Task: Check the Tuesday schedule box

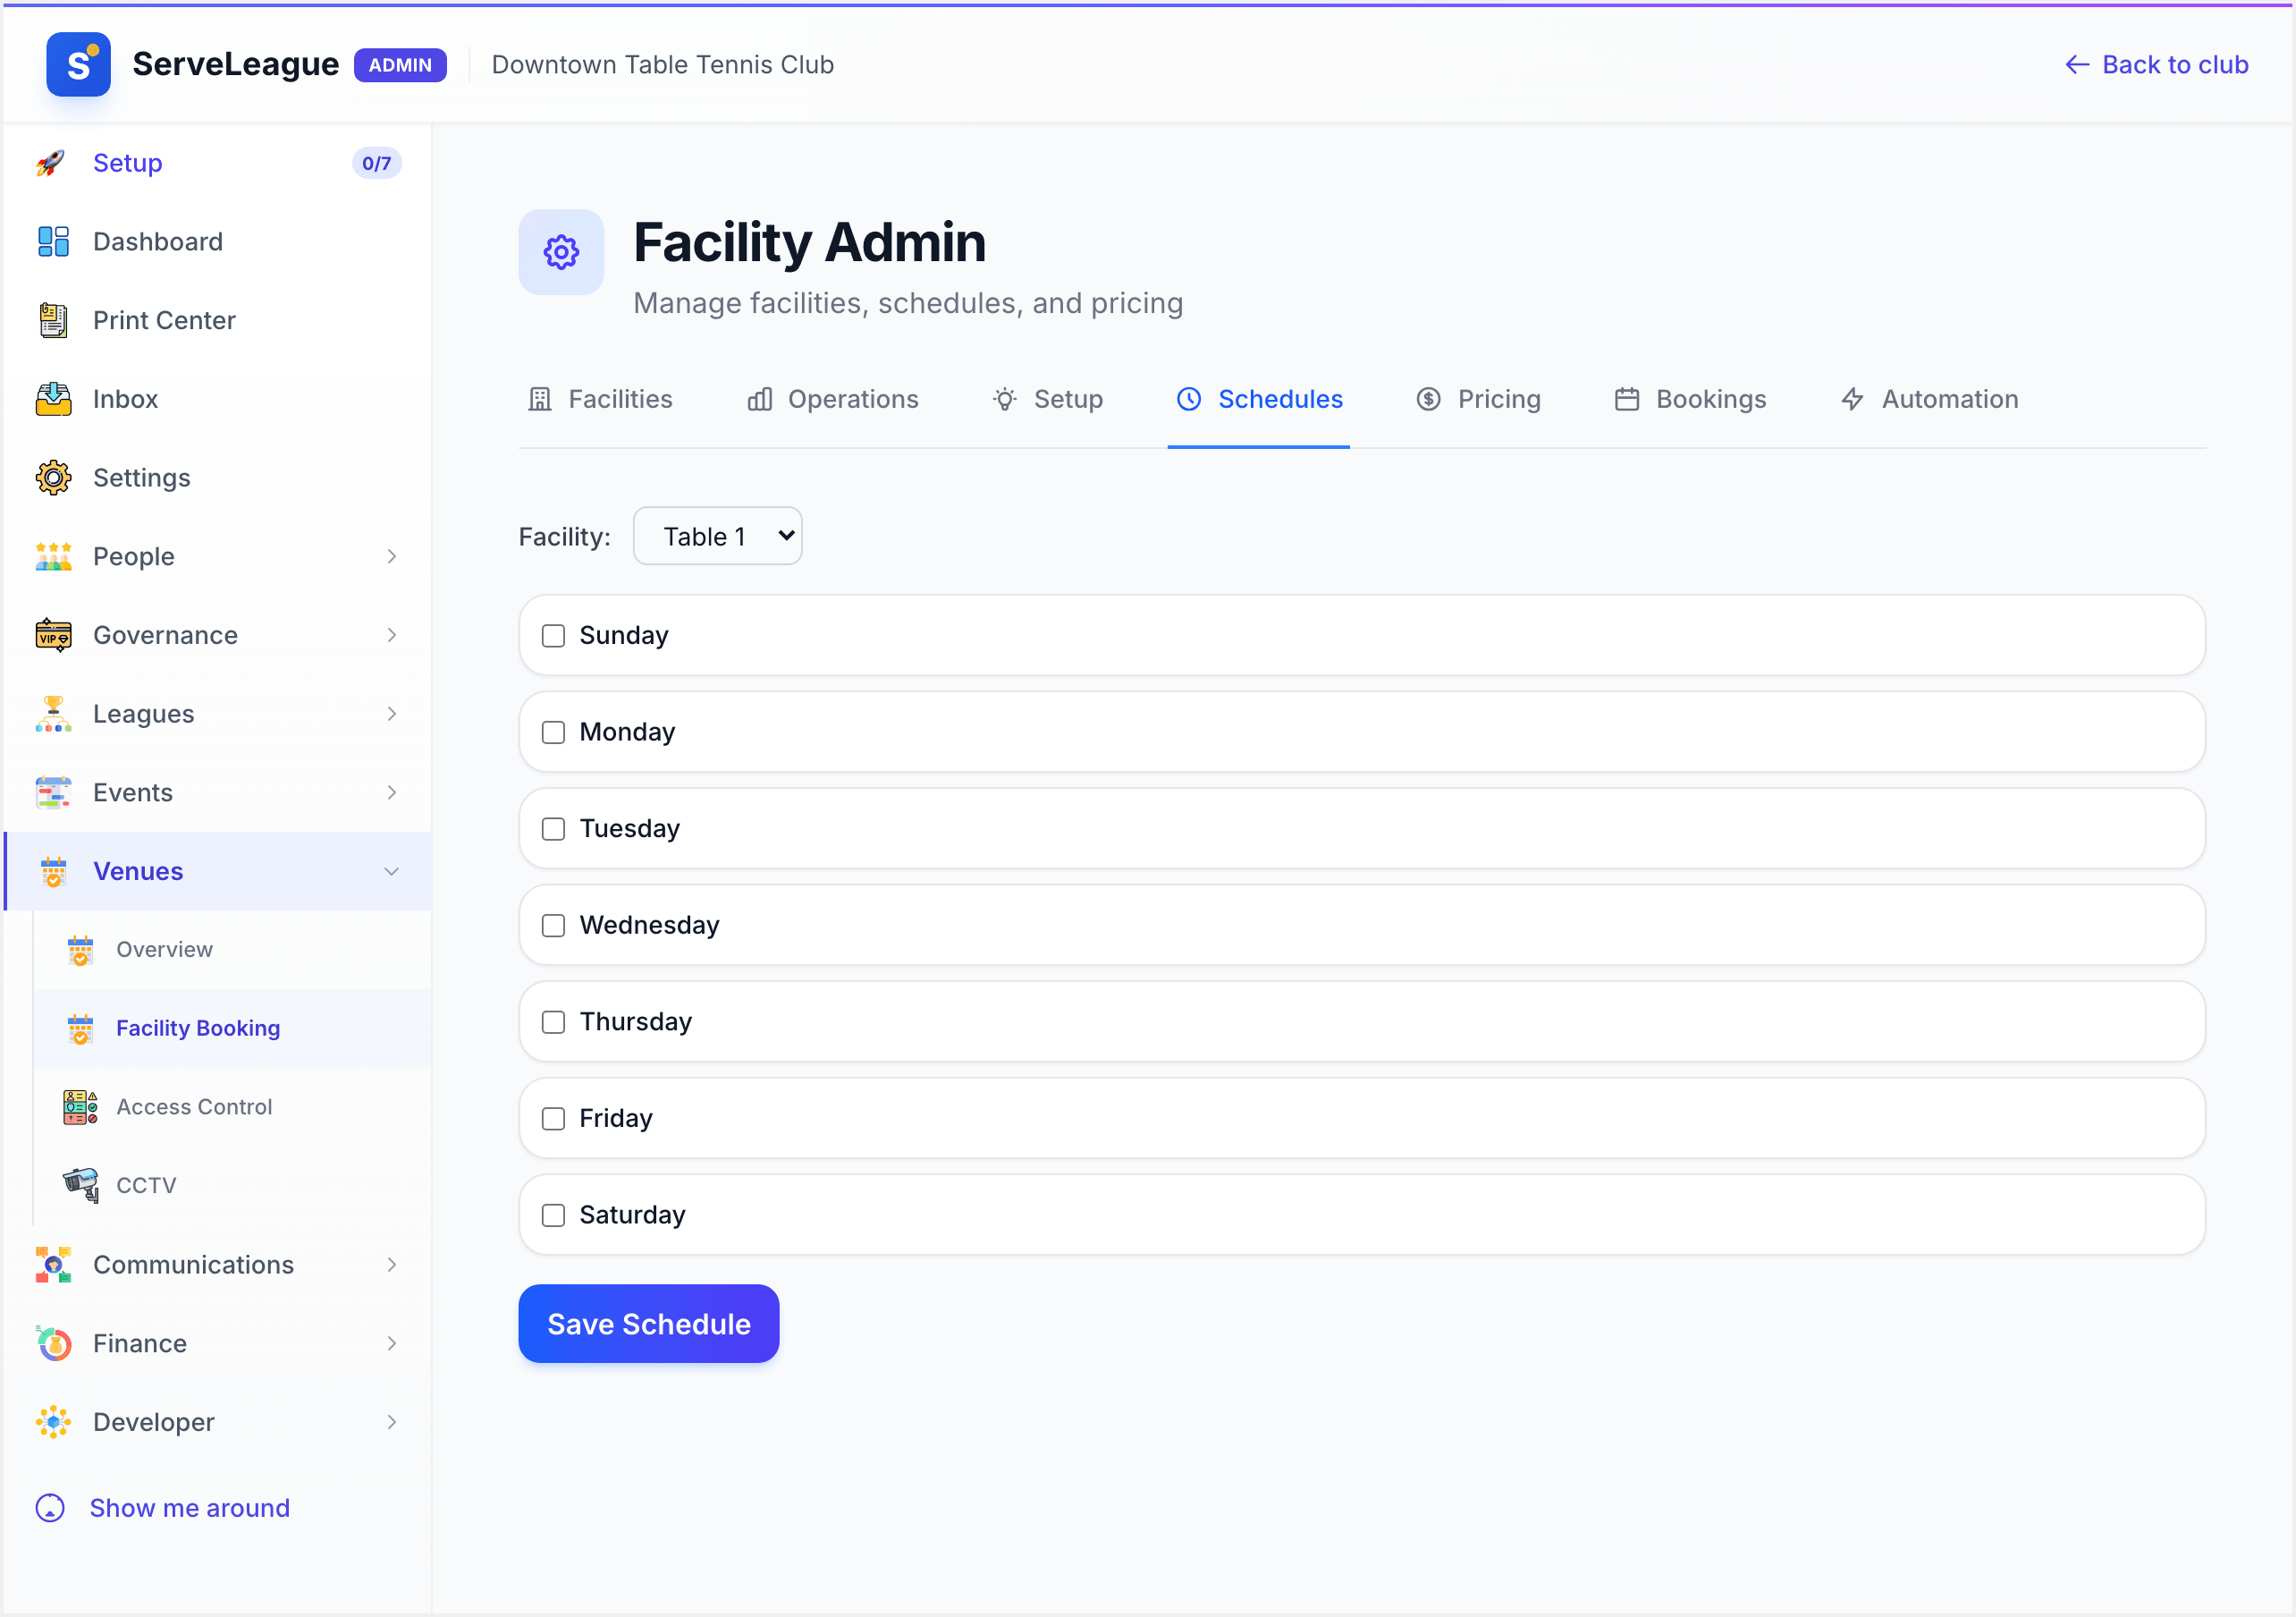Action: tap(553, 828)
